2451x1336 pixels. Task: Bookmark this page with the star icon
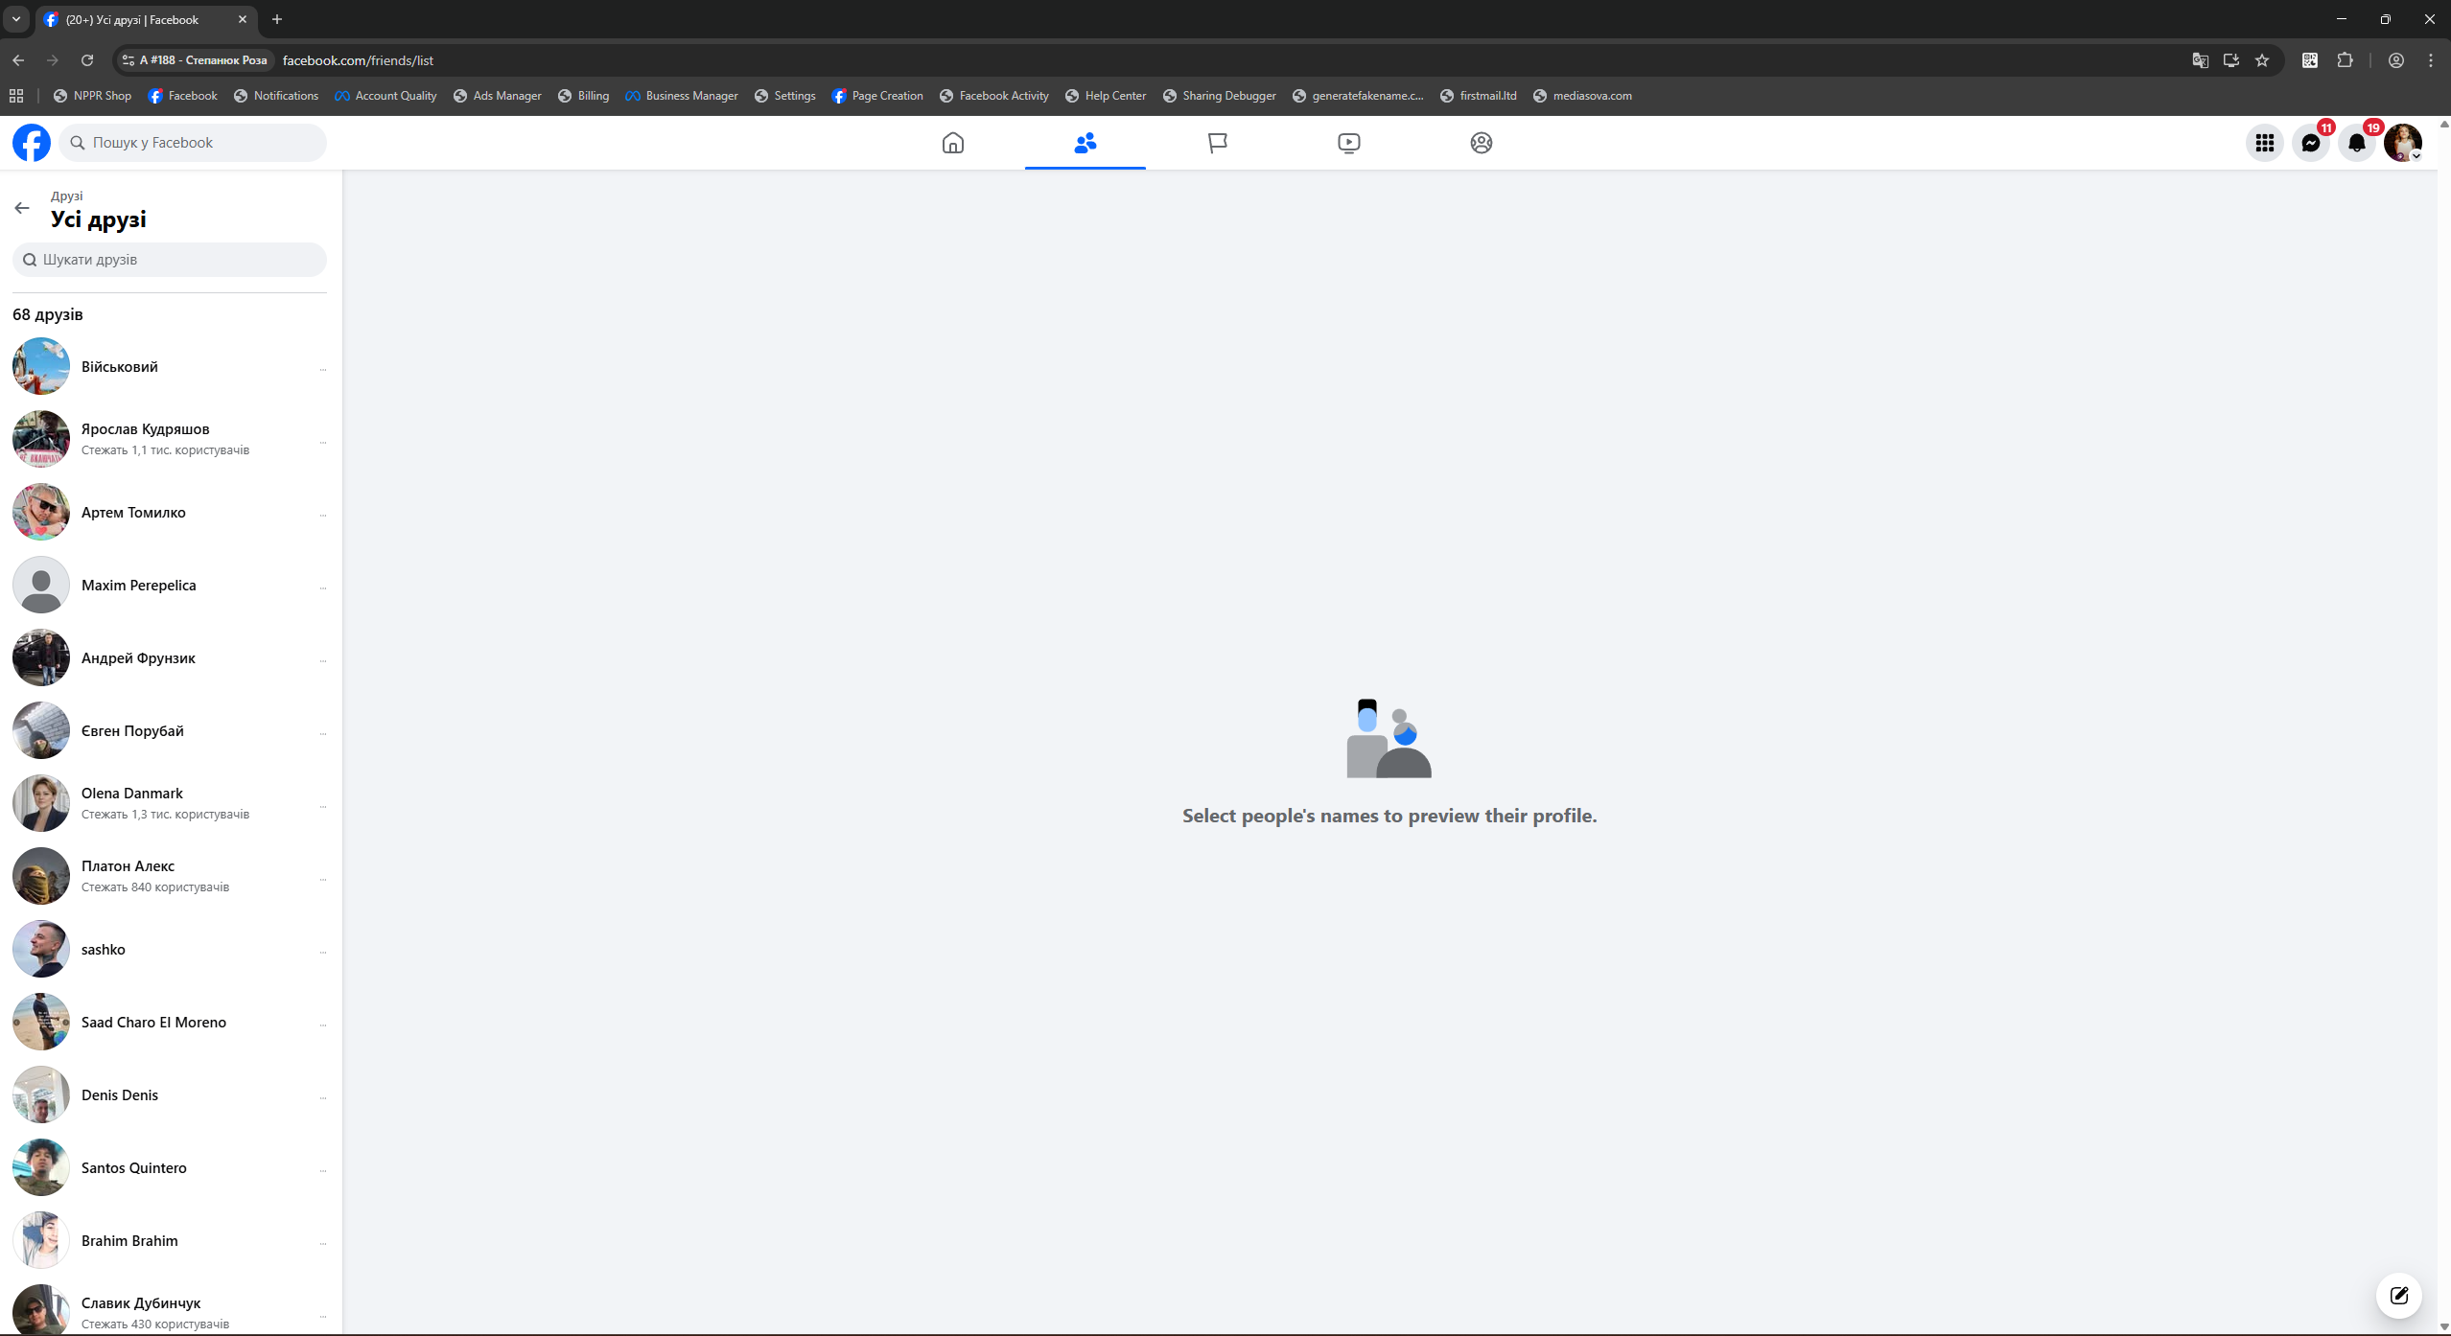coord(2262,60)
